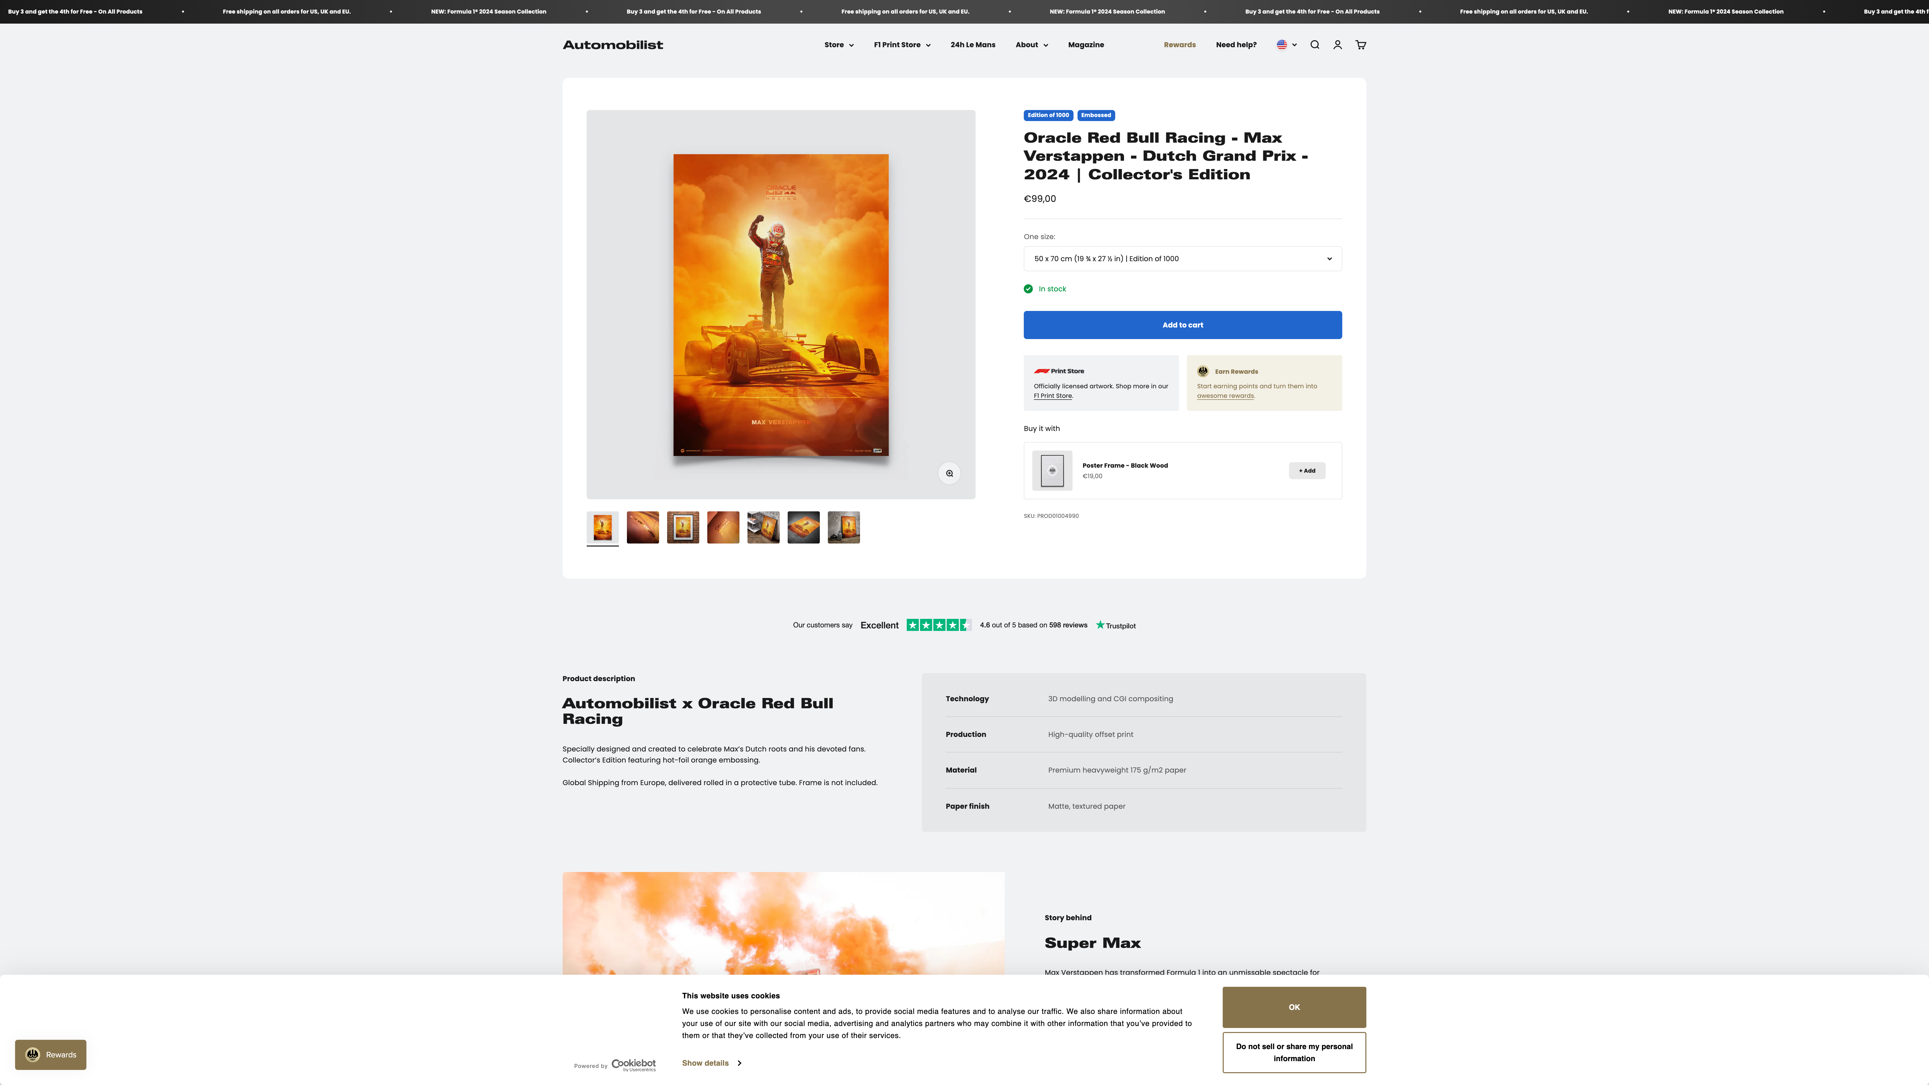Add Poster Frame Black Wood

[x=1307, y=471]
